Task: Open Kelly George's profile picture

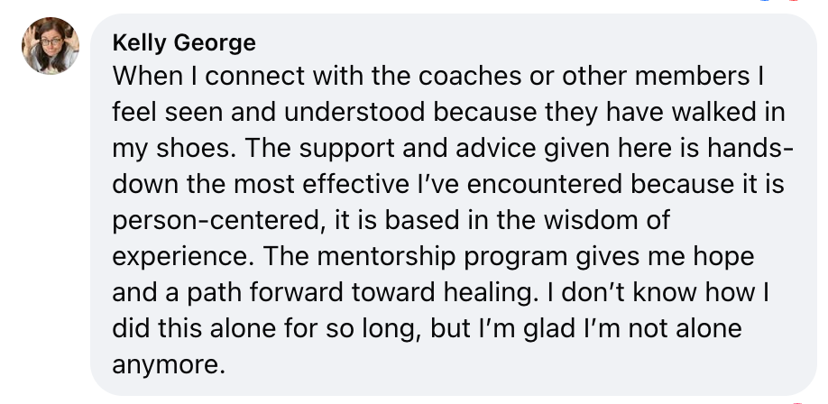Action: click(51, 45)
